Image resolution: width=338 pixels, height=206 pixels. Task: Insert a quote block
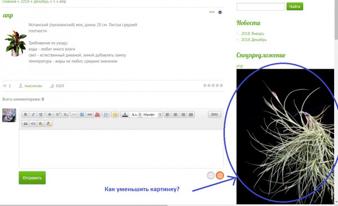[25, 124]
